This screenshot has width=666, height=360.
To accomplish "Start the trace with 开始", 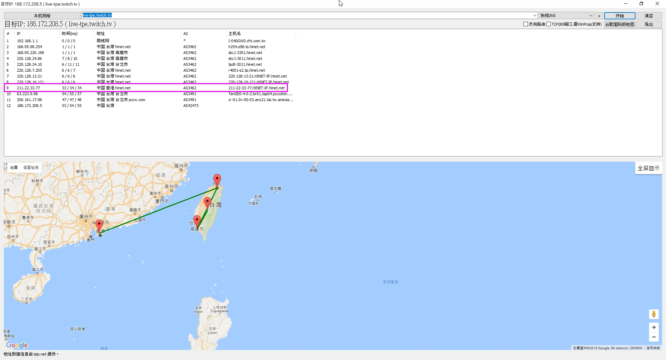I will tap(620, 16).
